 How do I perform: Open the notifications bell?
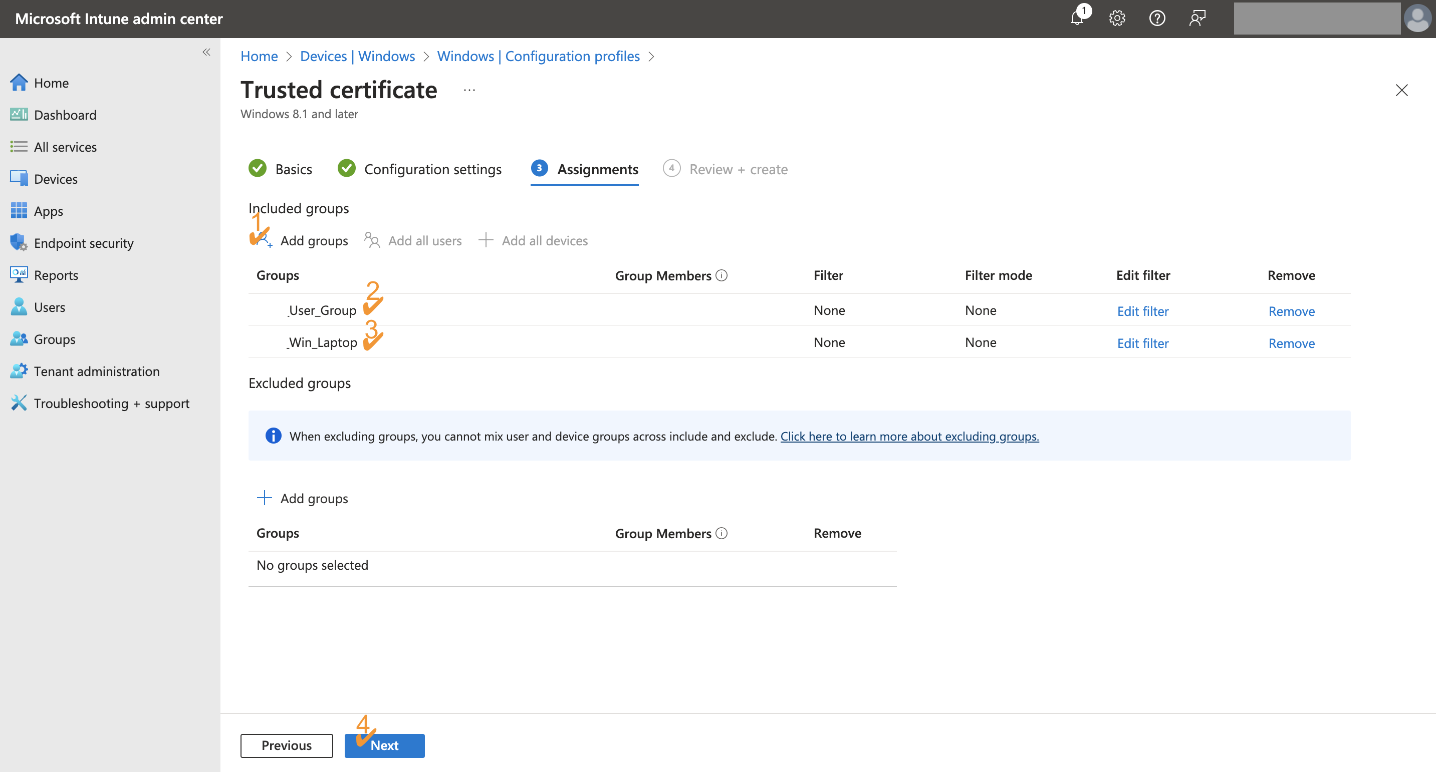tap(1077, 19)
